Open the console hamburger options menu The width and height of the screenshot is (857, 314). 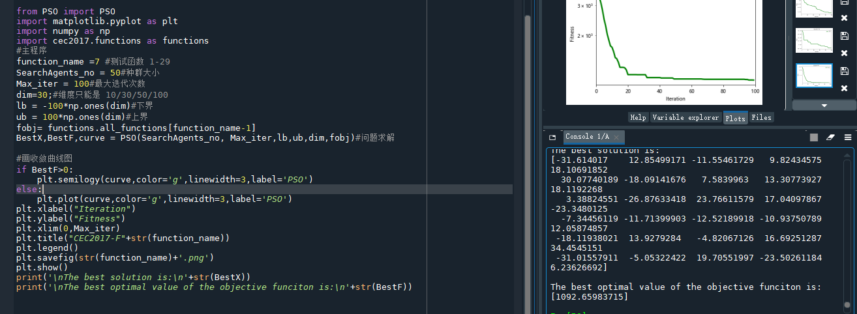click(848, 137)
